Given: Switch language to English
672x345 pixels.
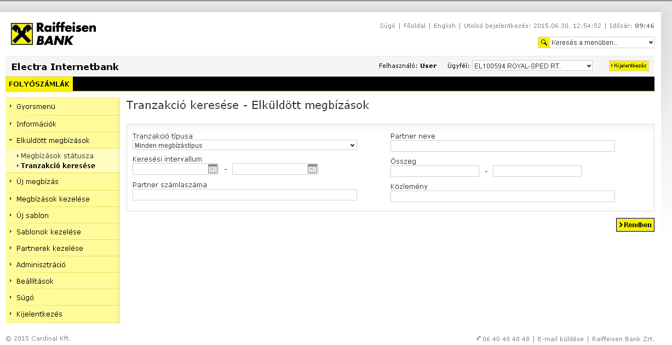Looking at the screenshot, I should [x=445, y=26].
